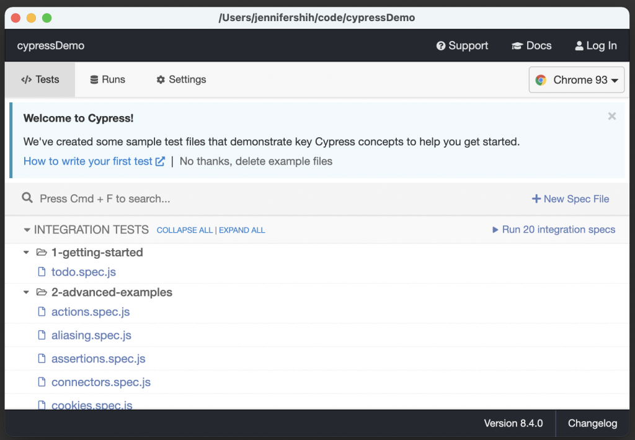Click the play icon beside Run 20 specs
This screenshot has height=440, width=635.
point(495,230)
